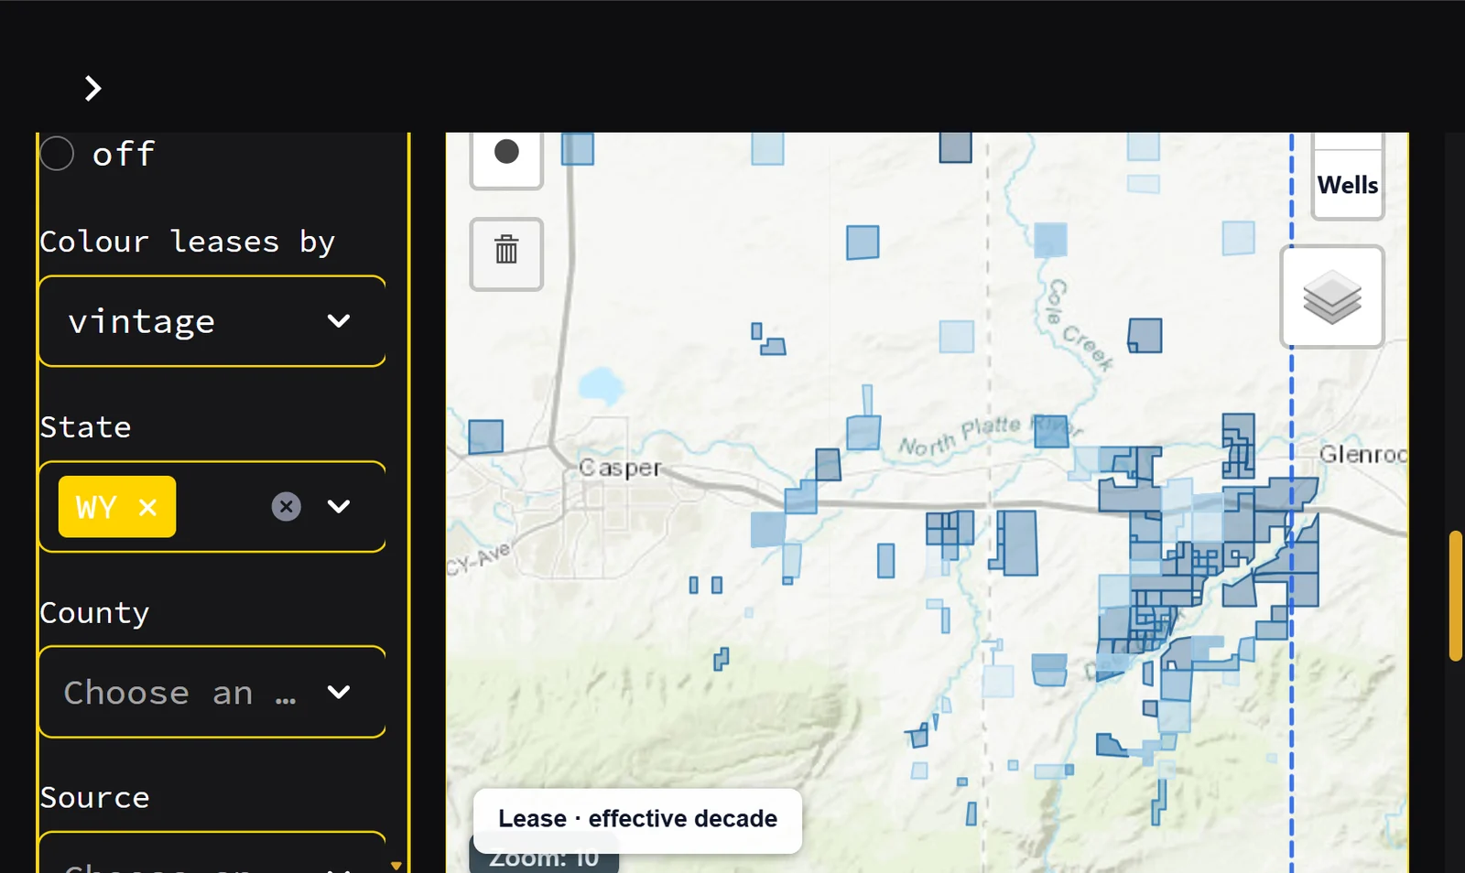The width and height of the screenshot is (1465, 873).
Task: Click the trash delete-layers map tool
Action: click(x=506, y=253)
